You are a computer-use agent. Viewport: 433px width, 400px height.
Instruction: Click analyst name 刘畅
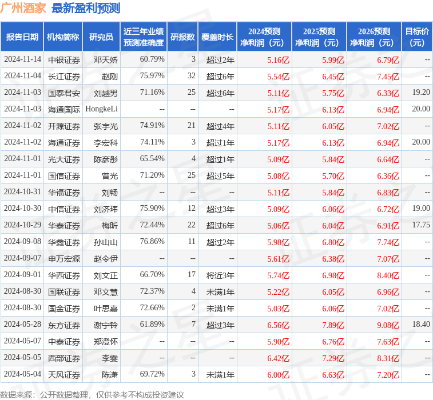[x=110, y=192]
